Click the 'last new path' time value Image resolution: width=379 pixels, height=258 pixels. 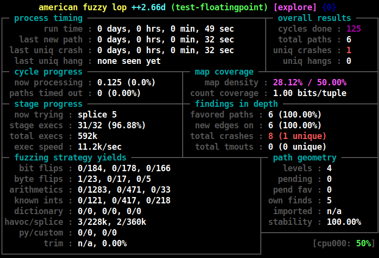(x=166, y=40)
